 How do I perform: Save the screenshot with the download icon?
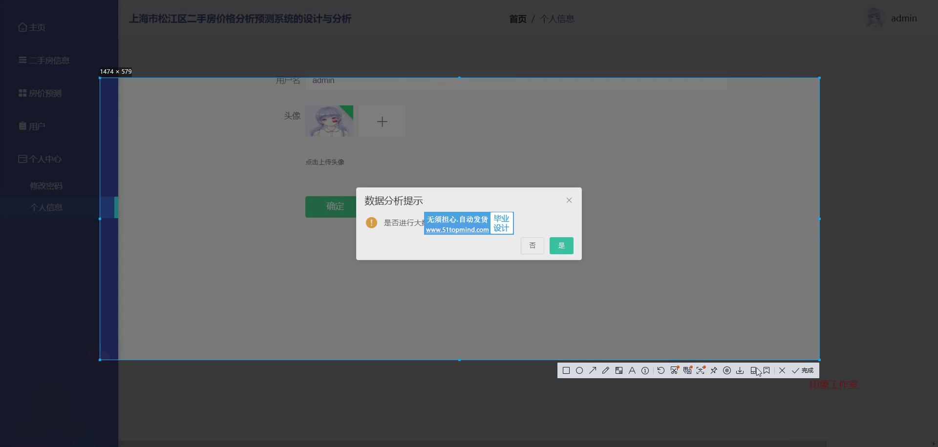(740, 370)
